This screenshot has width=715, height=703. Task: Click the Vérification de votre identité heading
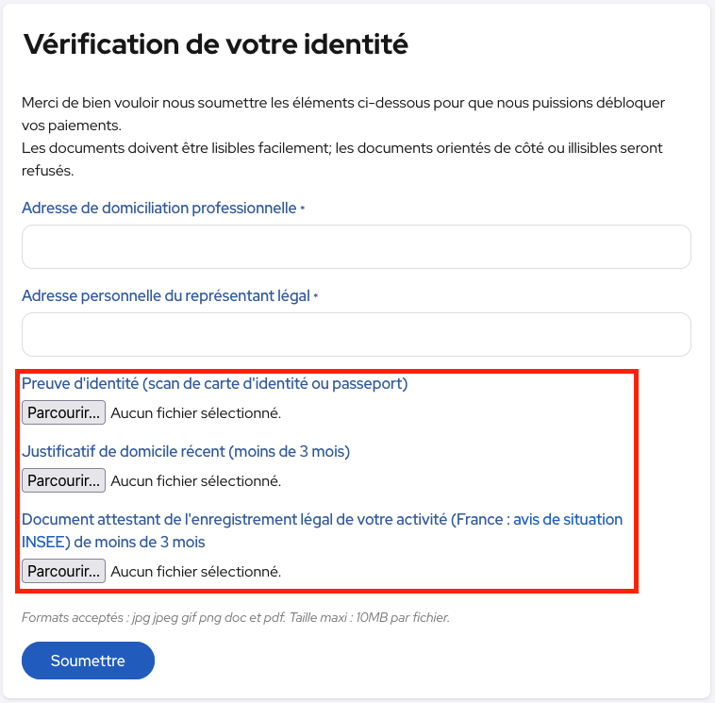[216, 44]
